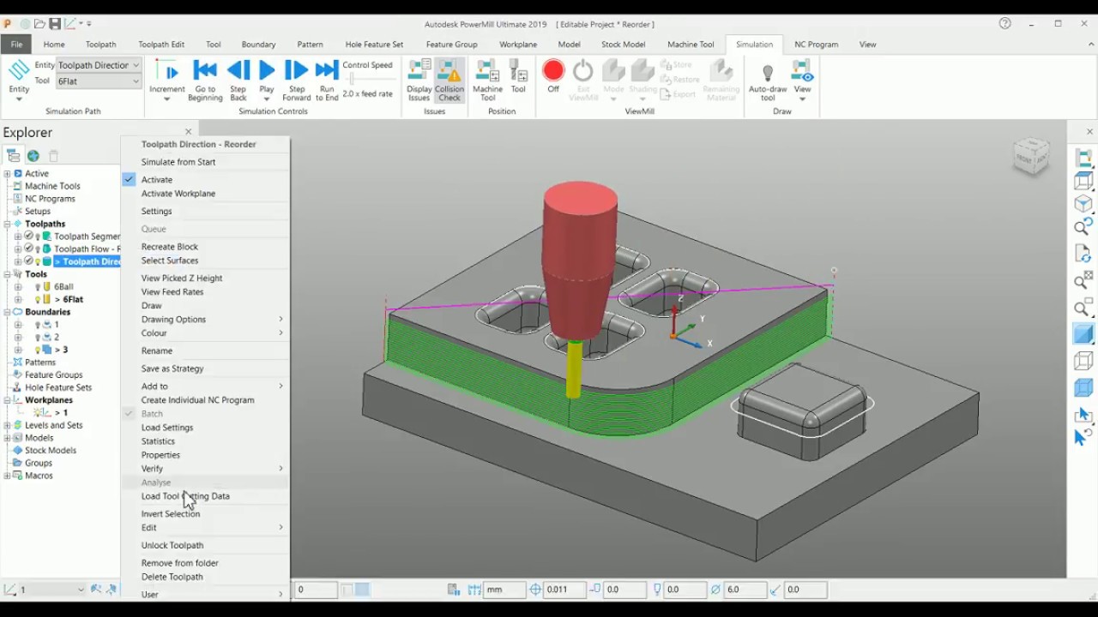Click the units field showing mm
Screen dimensions: 1098x617
pos(504,590)
